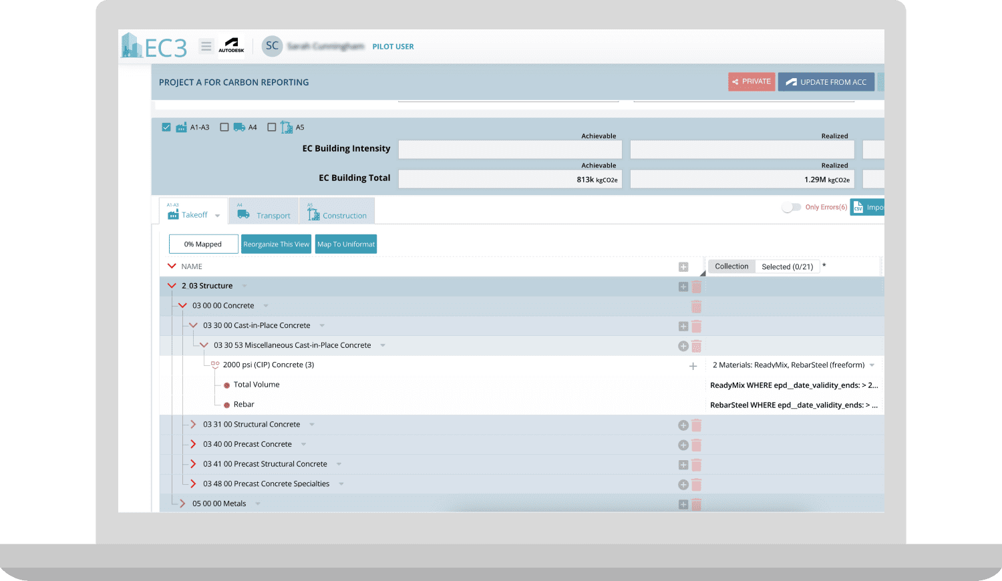Click Achievable EC Building Intensity field
This screenshot has height=581, width=1002.
coord(510,150)
